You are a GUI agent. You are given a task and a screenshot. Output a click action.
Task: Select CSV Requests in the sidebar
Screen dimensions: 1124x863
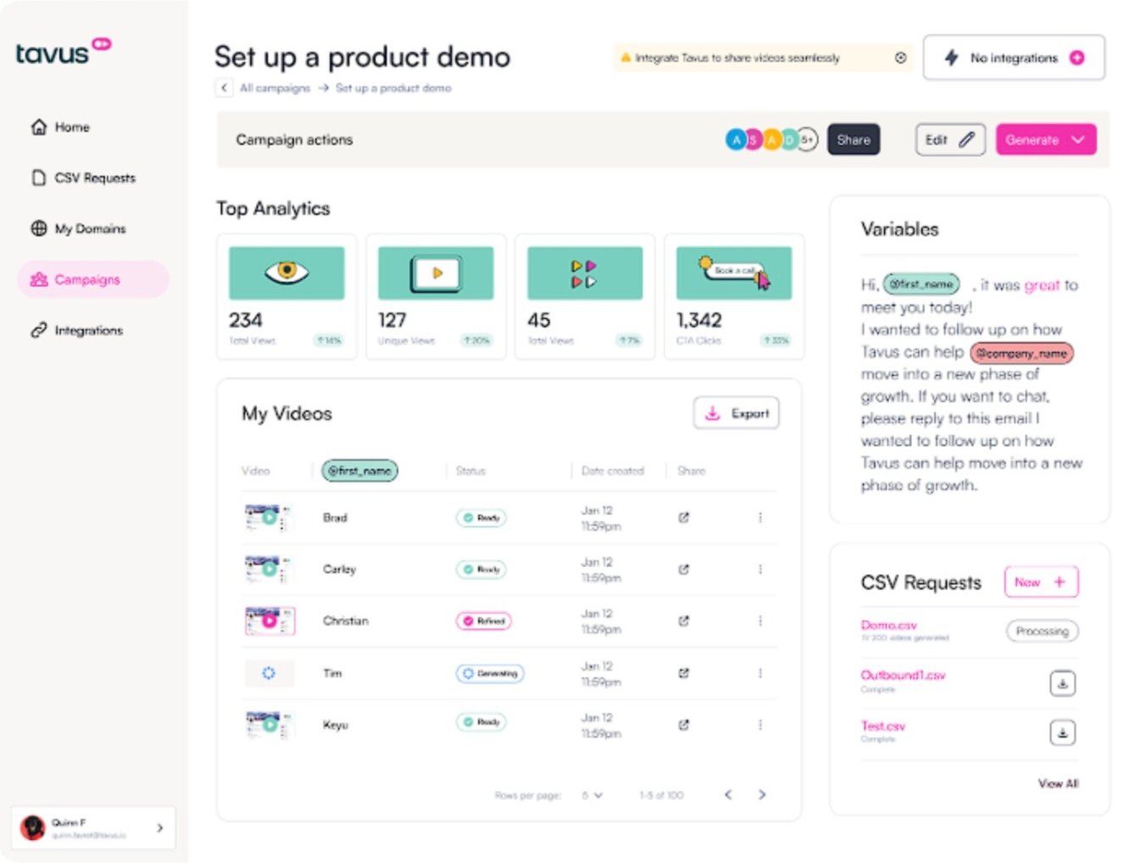(94, 177)
